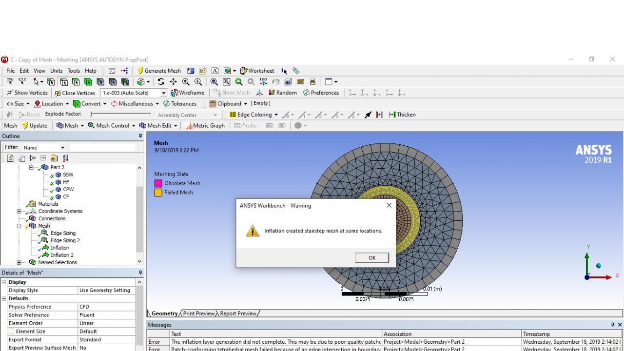This screenshot has width=624, height=351.
Task: Open the Auto Scale combo box
Action: click(134, 93)
